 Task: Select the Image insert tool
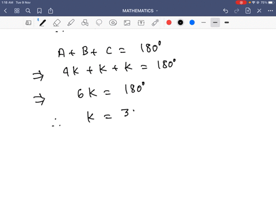[127, 23]
